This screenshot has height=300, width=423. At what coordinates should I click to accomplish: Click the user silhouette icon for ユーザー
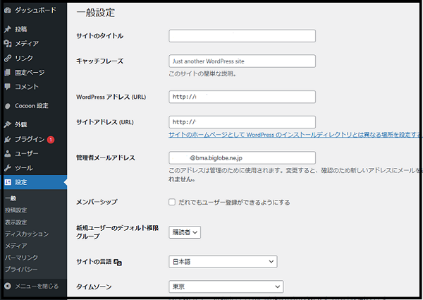coord(8,154)
